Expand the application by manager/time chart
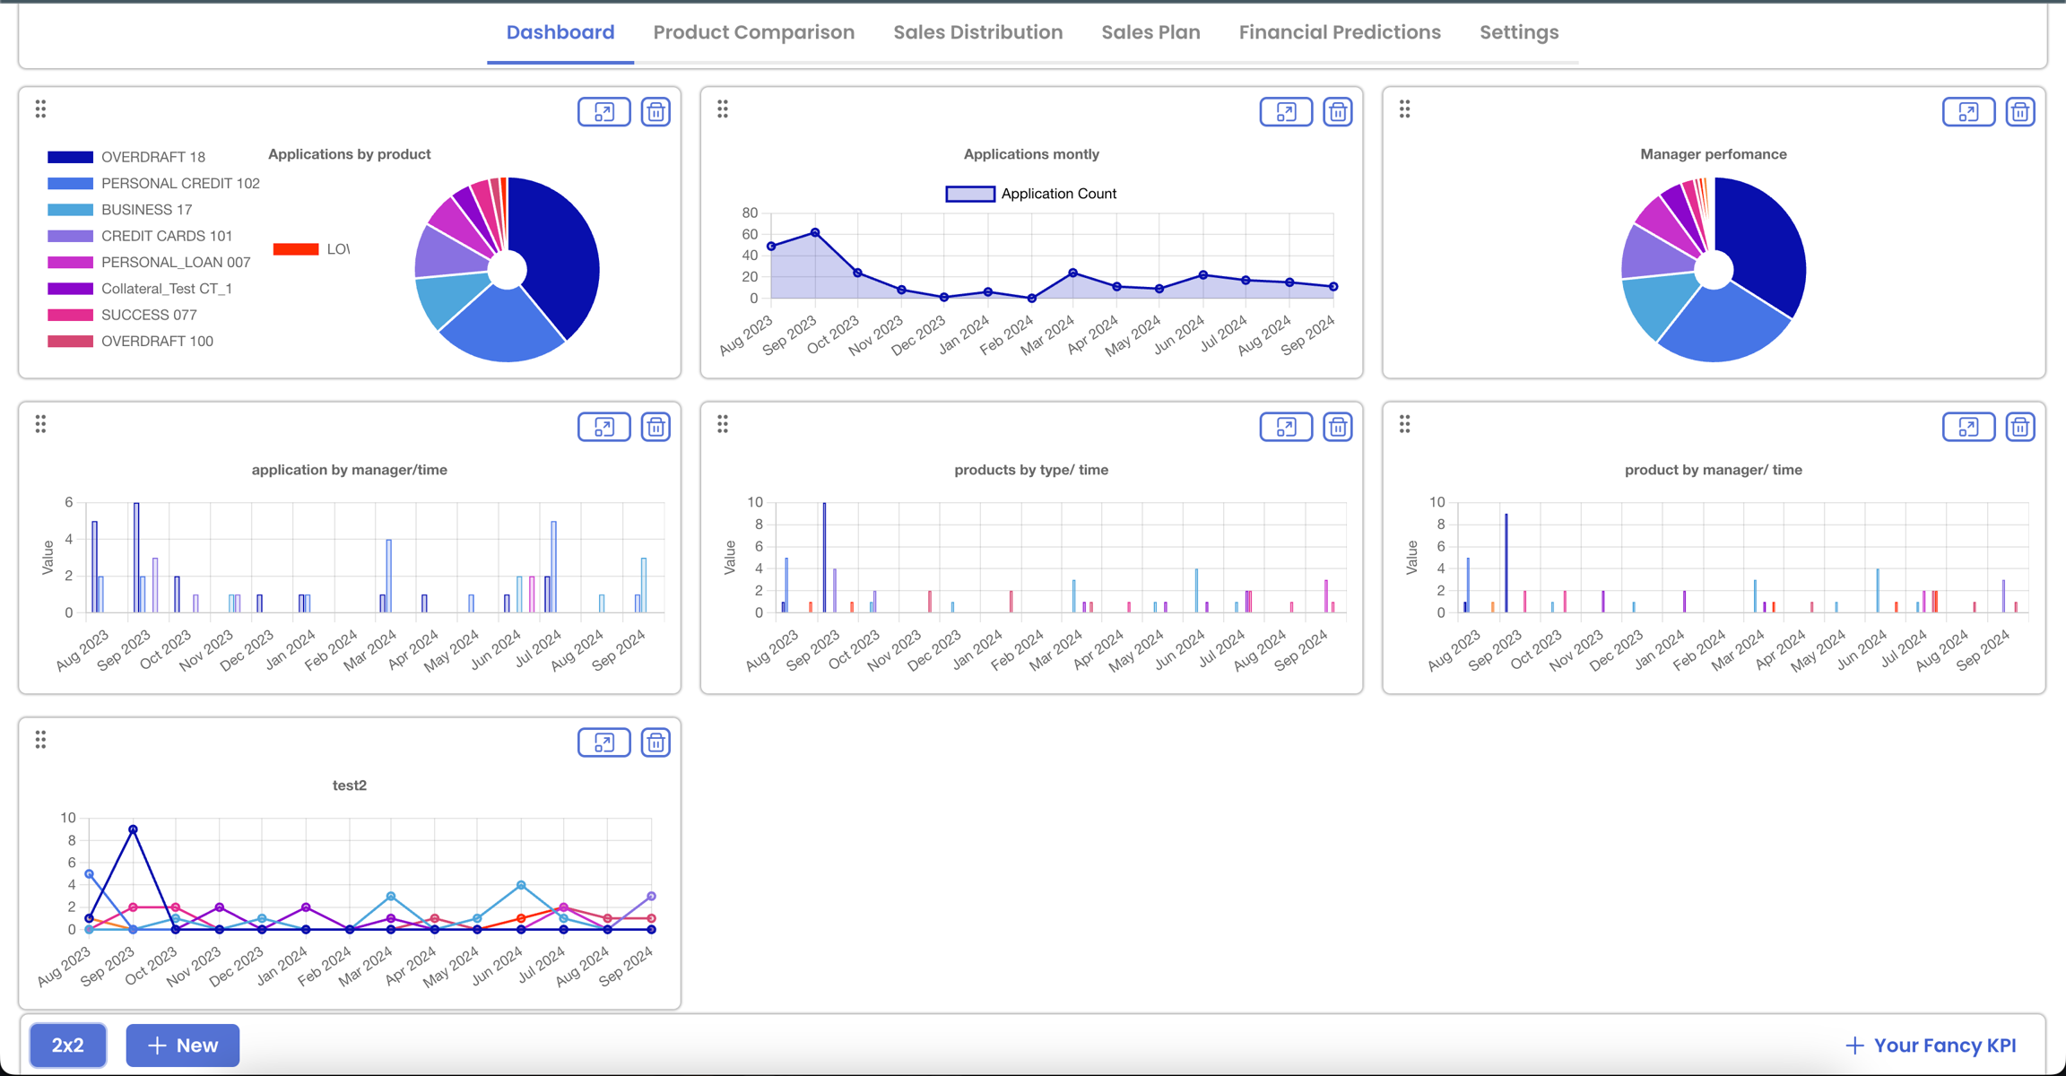The height and width of the screenshot is (1076, 2066). coord(603,427)
